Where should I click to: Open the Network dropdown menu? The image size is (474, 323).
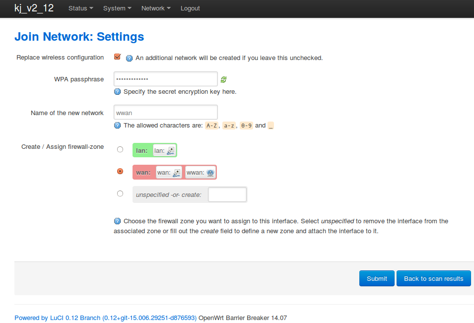pyautogui.click(x=156, y=8)
